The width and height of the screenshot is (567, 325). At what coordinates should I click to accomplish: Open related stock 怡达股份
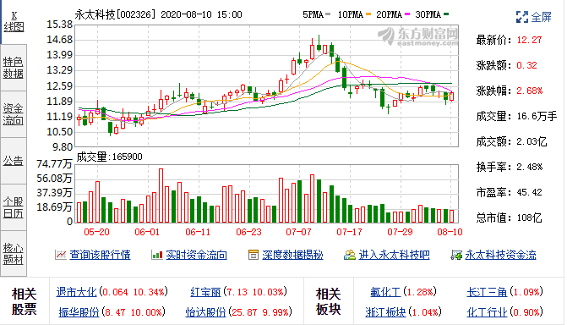coord(205,312)
